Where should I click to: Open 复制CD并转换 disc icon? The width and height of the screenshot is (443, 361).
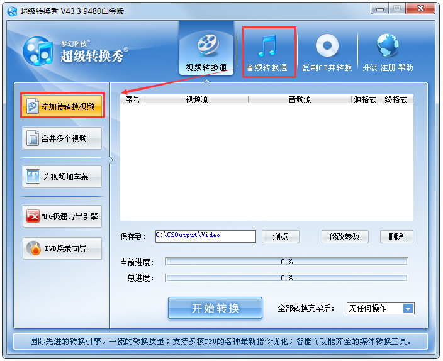(x=327, y=47)
